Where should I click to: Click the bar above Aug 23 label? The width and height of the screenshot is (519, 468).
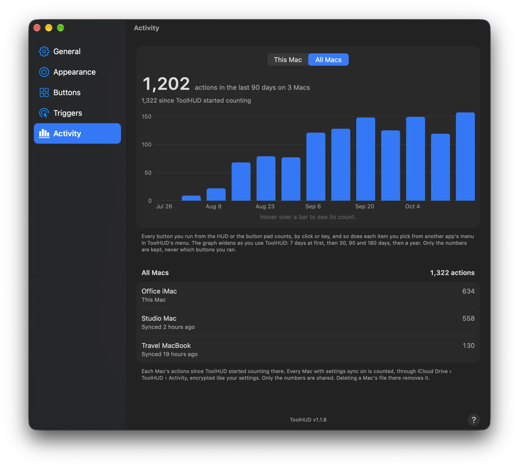(266, 179)
